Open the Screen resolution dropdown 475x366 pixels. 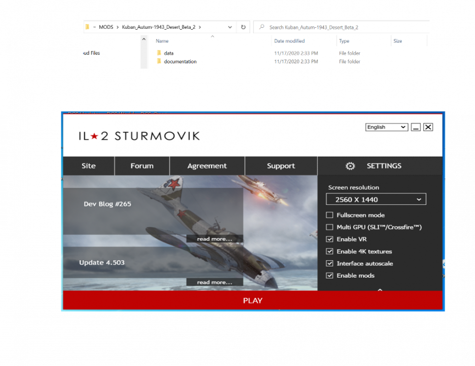[x=376, y=199]
